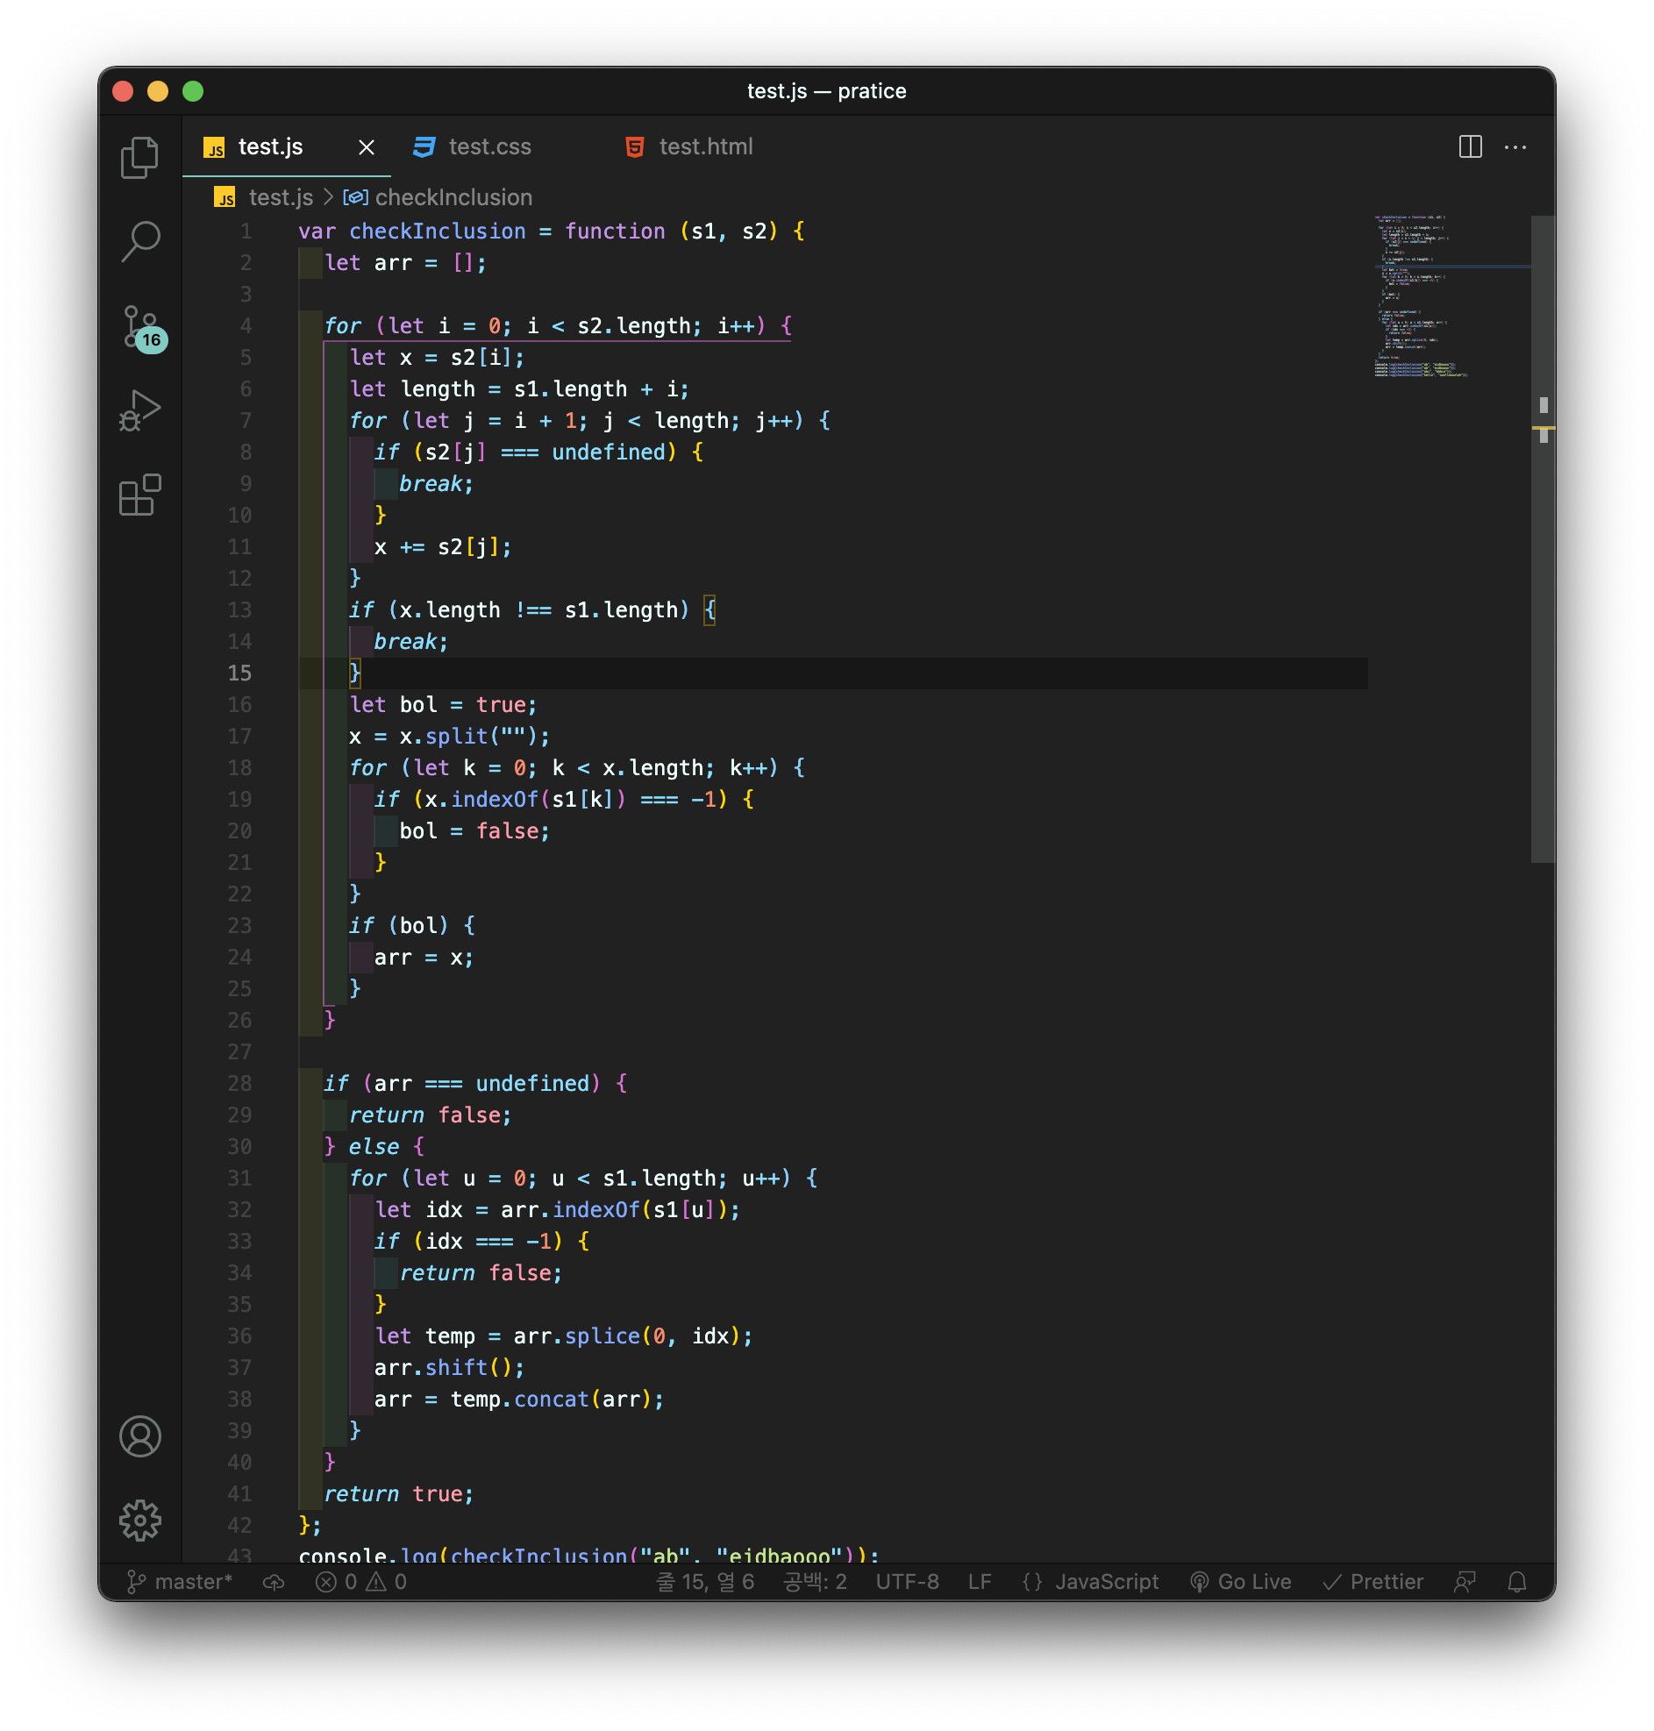Click 'indexOf' on line 19
Viewport: 1654px width, 1731px height.
pyautogui.click(x=495, y=799)
